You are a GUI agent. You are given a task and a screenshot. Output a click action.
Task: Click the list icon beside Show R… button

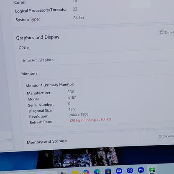pyautogui.click(x=160, y=136)
